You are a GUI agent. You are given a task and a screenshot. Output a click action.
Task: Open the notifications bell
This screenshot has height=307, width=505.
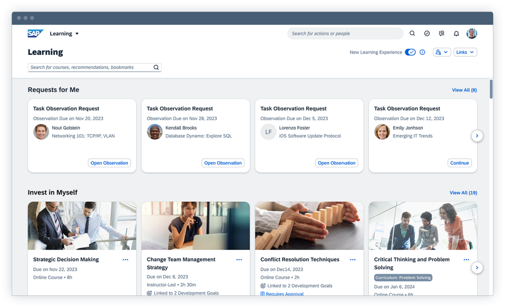(456, 33)
